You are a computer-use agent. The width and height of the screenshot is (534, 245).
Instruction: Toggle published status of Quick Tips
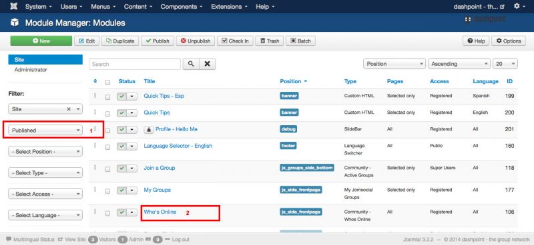[123, 113]
